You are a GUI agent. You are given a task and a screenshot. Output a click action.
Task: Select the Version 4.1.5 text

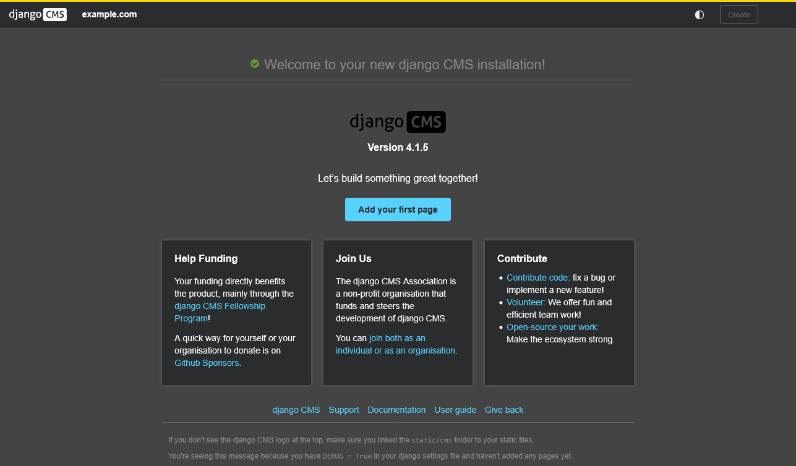click(x=398, y=147)
